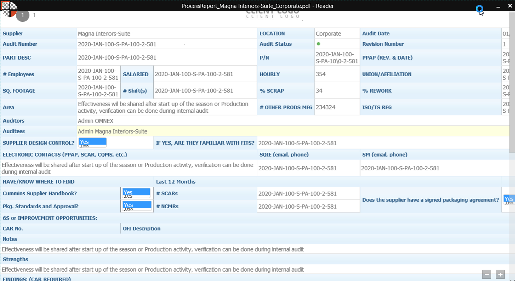515x281 pixels.
Task: Click the CAR No. column header
Action: click(x=13, y=229)
